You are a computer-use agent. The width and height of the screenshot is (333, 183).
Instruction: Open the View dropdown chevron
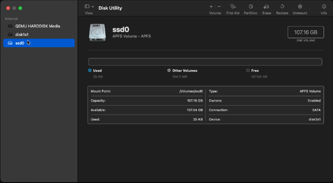[x=92, y=7]
